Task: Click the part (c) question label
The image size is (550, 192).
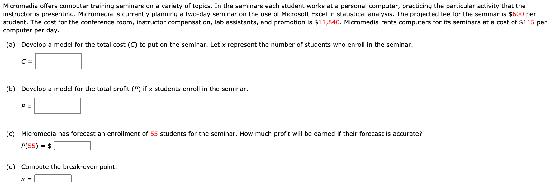Action: coord(11,133)
